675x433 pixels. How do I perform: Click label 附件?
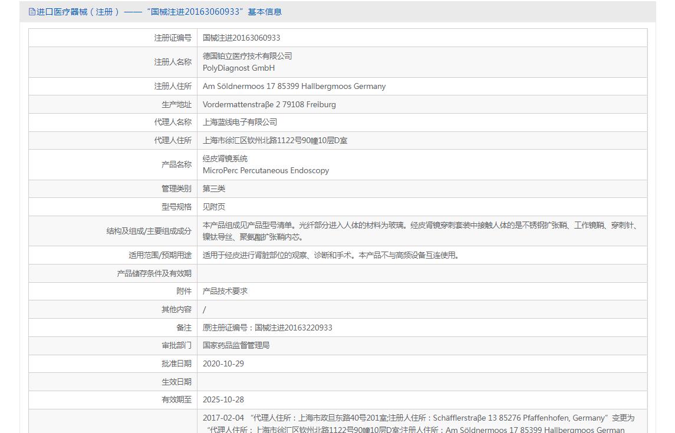(x=184, y=291)
